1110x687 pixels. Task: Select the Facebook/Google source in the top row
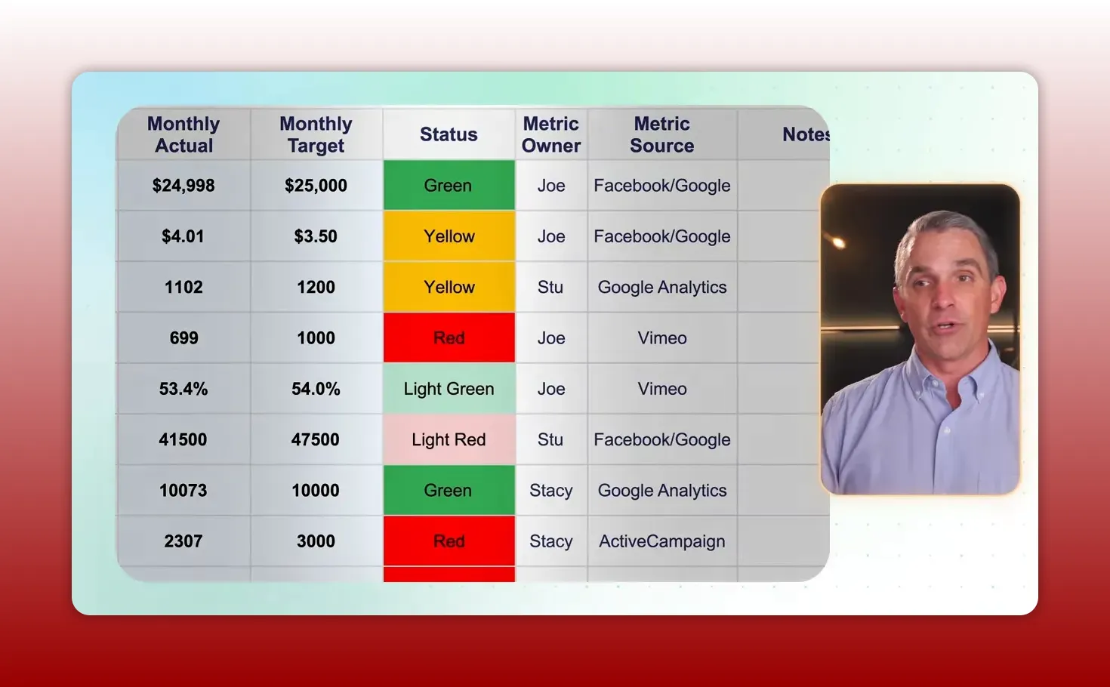point(661,185)
